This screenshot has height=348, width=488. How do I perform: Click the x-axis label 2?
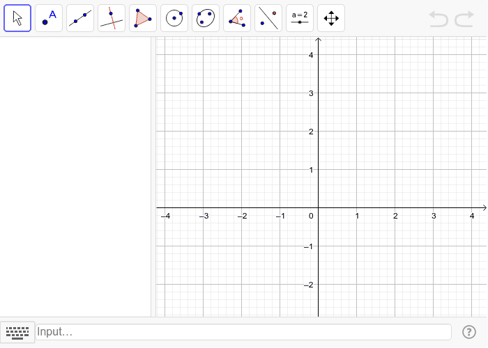[x=395, y=216]
